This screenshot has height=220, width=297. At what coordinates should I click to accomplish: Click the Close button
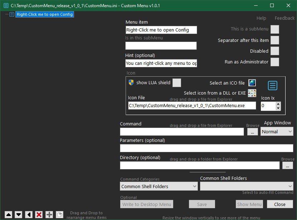click(x=280, y=204)
